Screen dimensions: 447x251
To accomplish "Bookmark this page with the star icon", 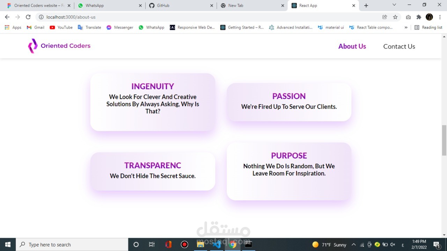I will tap(395, 17).
